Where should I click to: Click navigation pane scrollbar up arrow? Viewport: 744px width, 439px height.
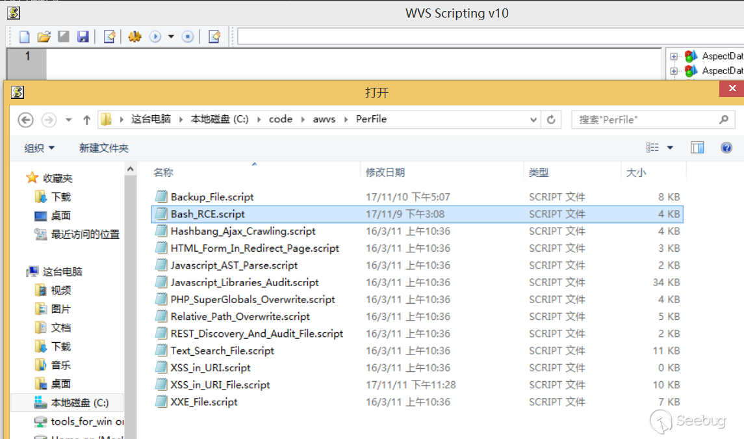tap(130, 168)
